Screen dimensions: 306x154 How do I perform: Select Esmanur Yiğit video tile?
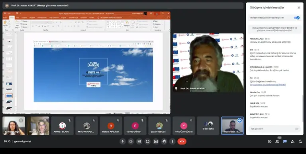pos(14,126)
